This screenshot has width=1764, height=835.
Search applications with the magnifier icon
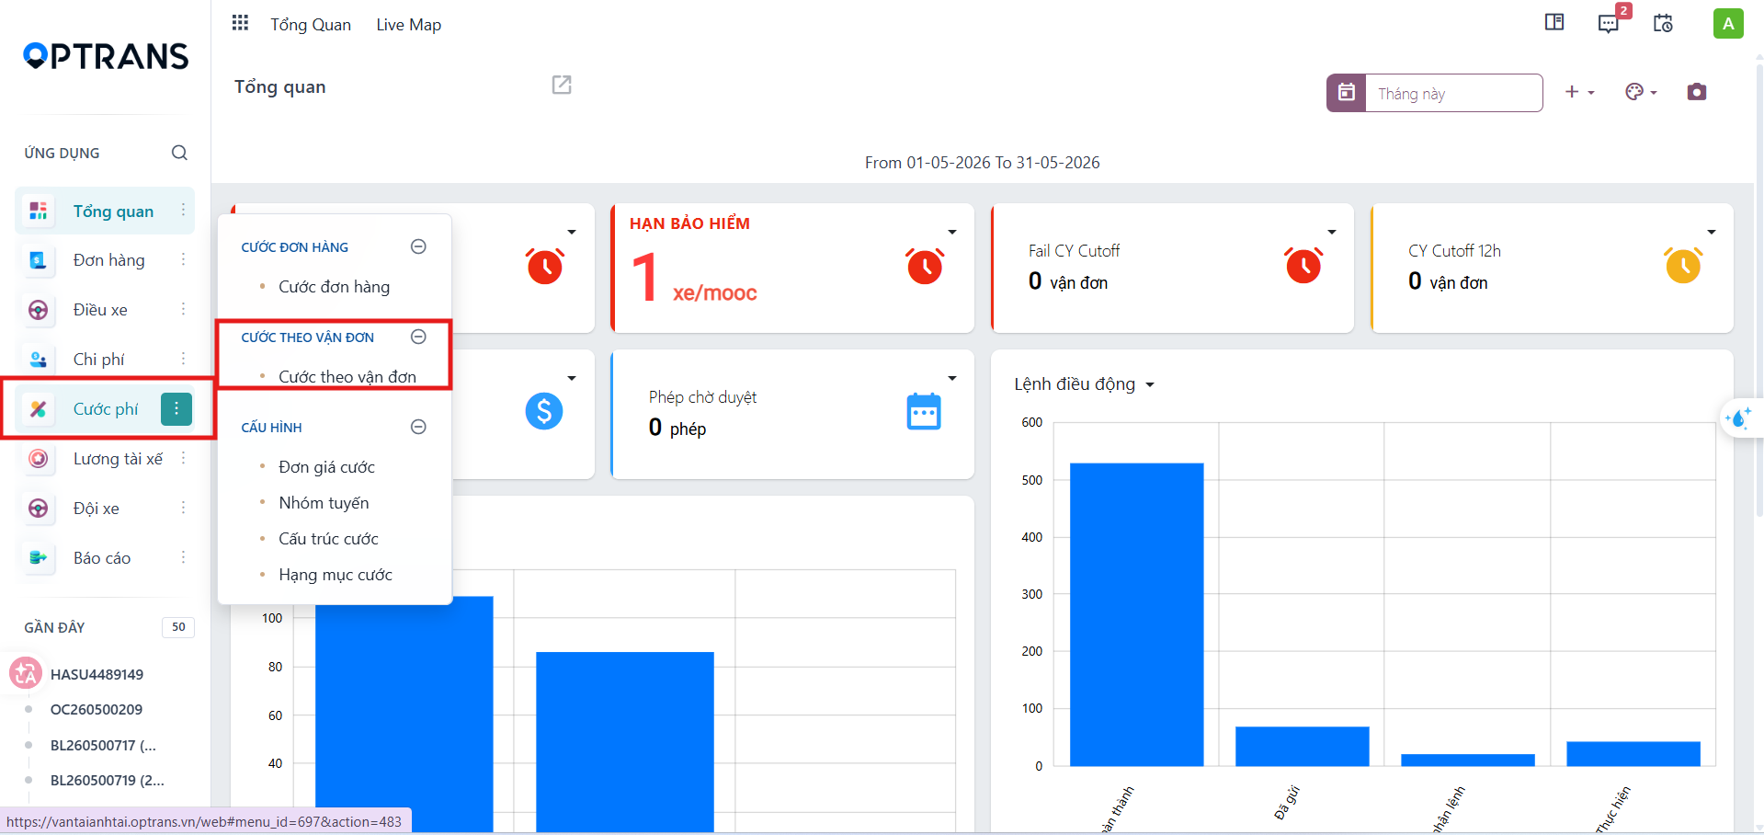click(x=179, y=153)
